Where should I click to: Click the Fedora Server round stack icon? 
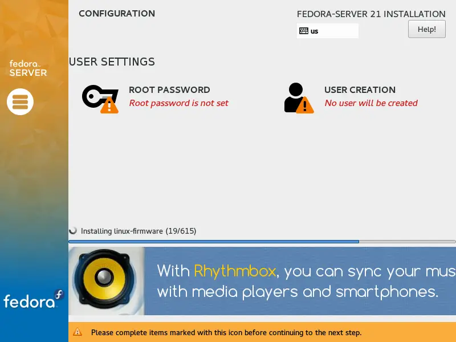click(20, 102)
